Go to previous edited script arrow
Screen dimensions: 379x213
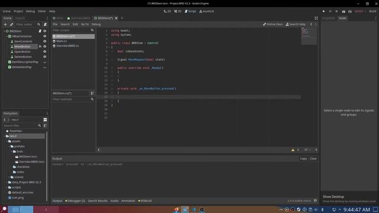pos(311,24)
